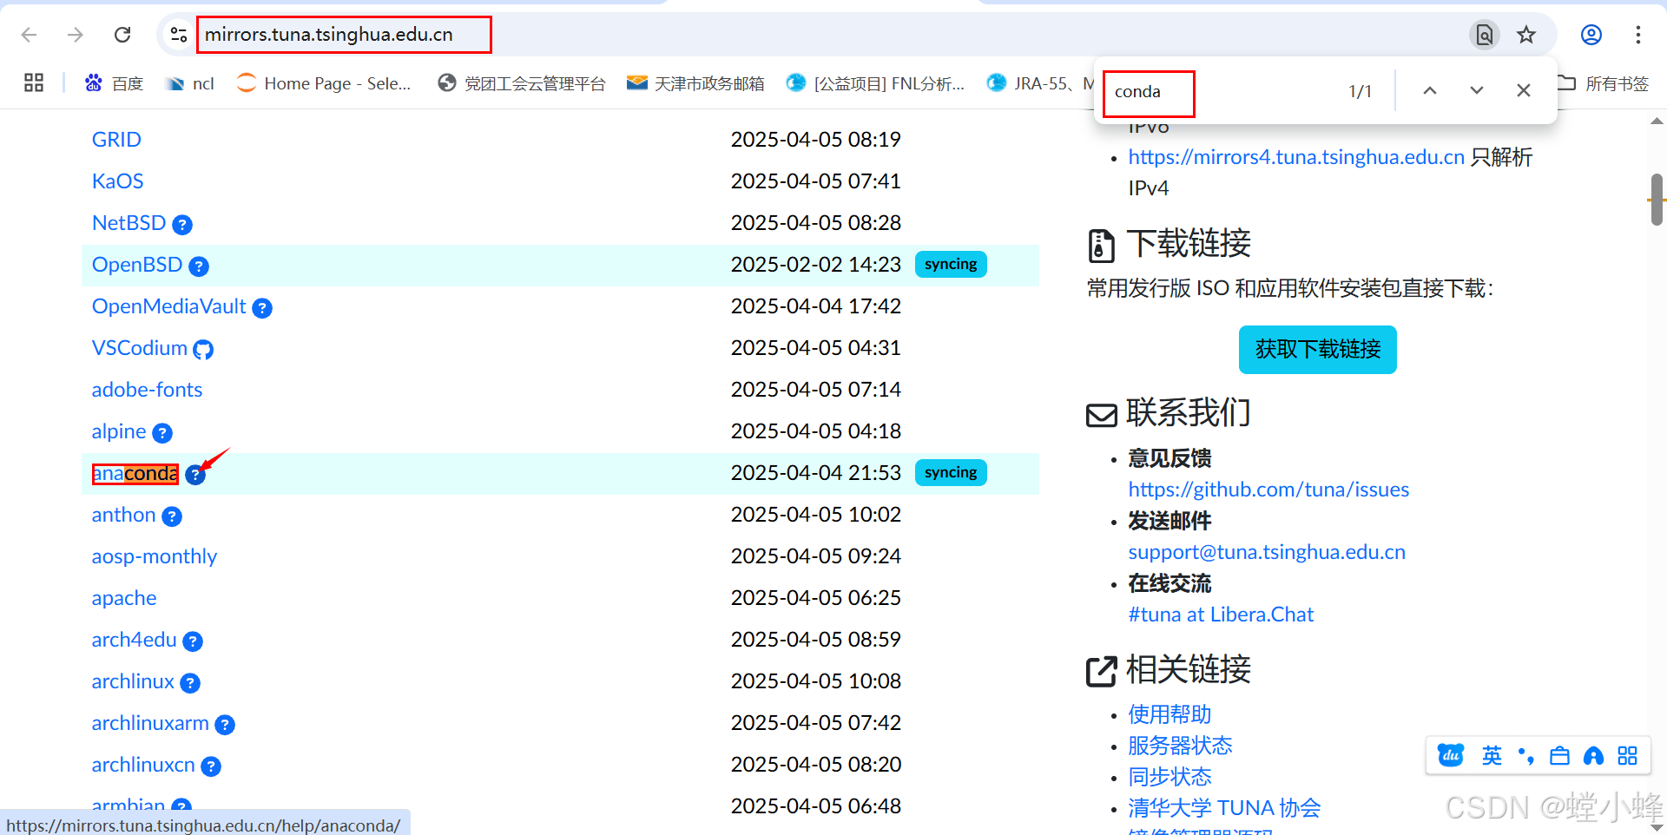Open the page search lens icon

click(1485, 35)
